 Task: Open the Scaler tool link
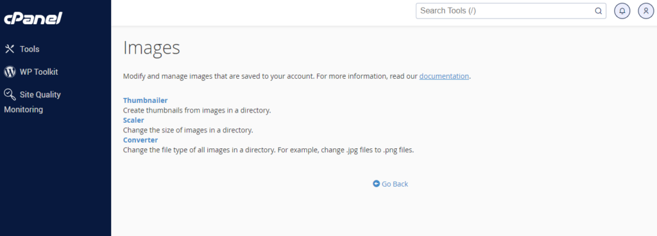[133, 120]
